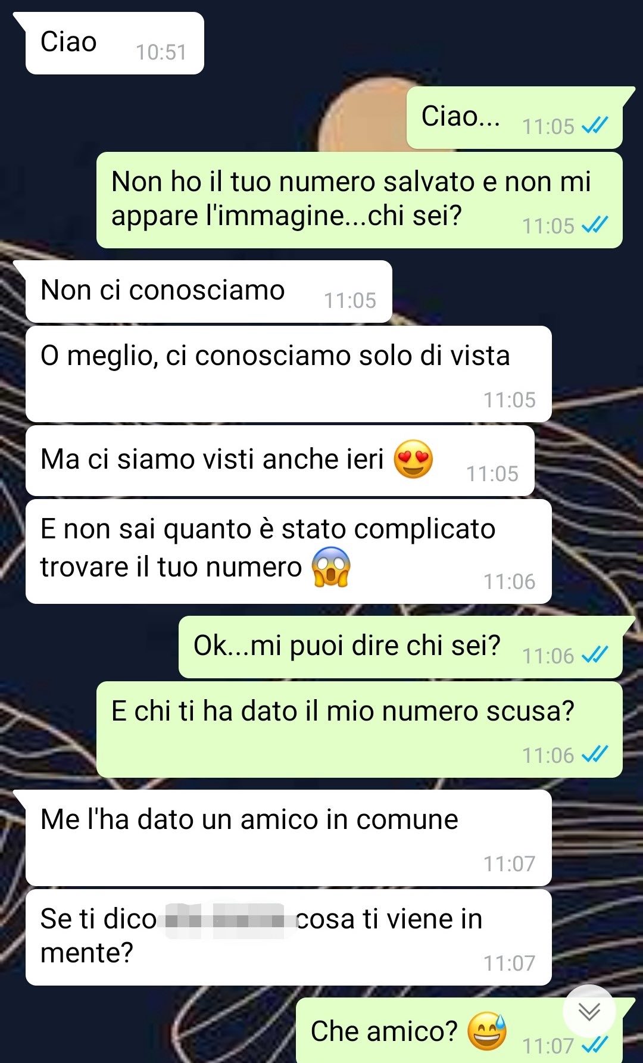Select the 'Che amico?' sent message
Viewport: 643px width, 1063px height.
pos(459,1031)
